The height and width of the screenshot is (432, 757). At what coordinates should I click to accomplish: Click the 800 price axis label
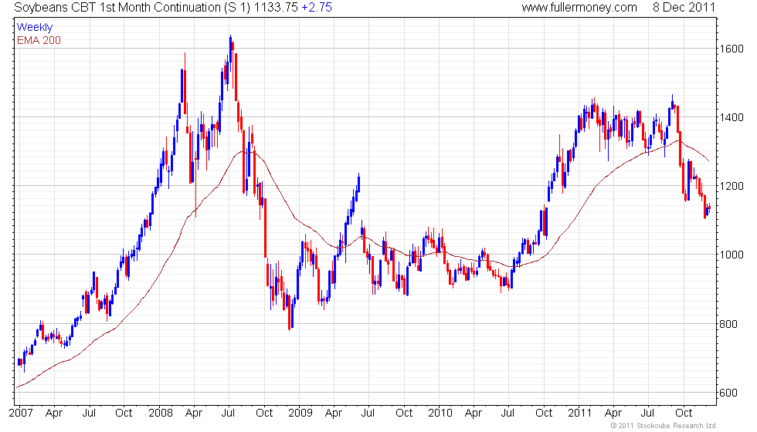(728, 324)
